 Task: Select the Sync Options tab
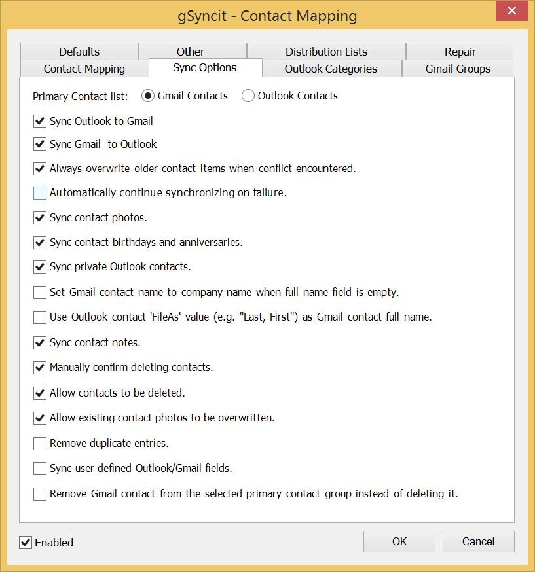coord(205,68)
